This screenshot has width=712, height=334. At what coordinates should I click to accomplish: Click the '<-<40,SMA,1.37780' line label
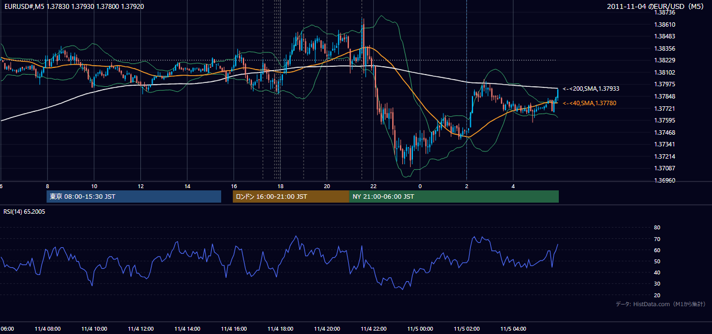click(x=589, y=103)
